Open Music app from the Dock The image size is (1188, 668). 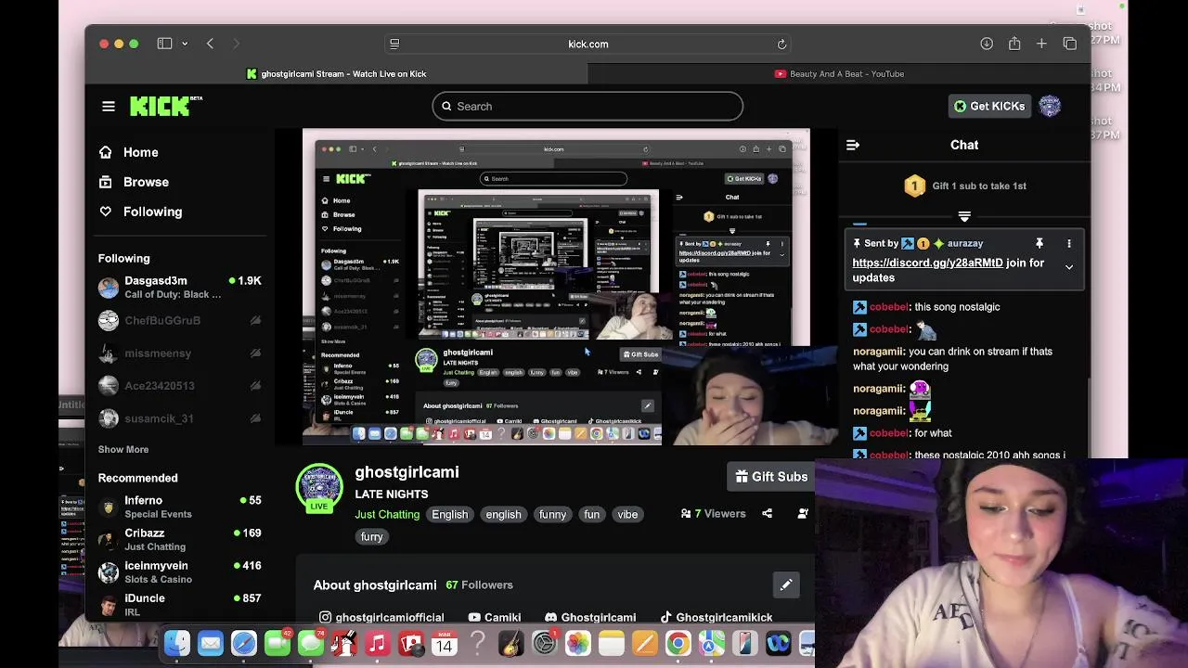click(377, 643)
